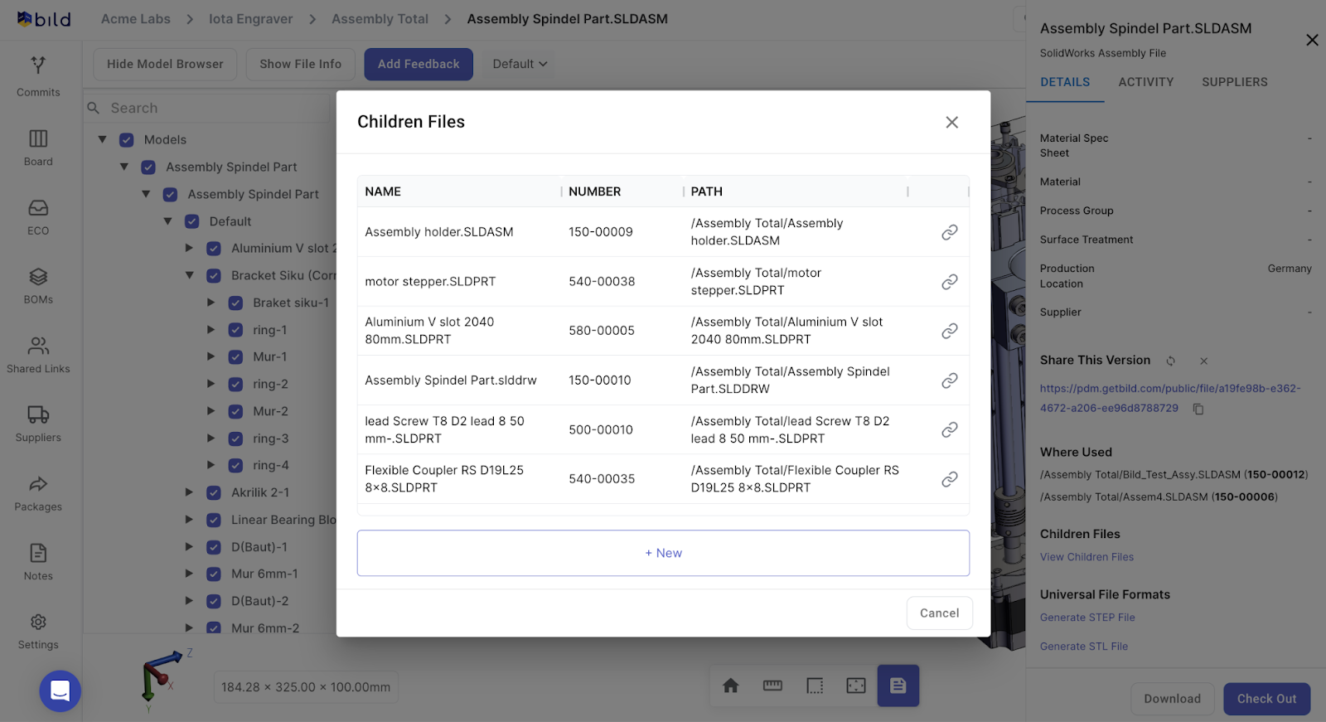
Task: Open the Board view icon
Action: click(38, 147)
